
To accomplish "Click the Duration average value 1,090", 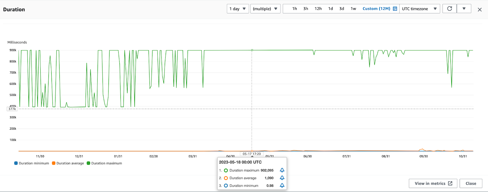I will point(269,178).
